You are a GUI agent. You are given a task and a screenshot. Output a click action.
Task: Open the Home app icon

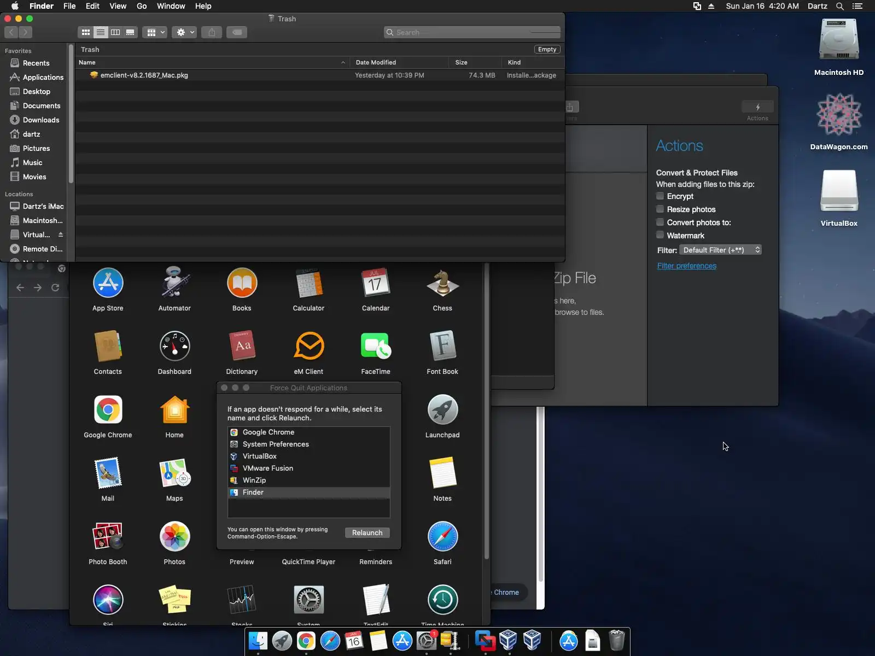(174, 410)
